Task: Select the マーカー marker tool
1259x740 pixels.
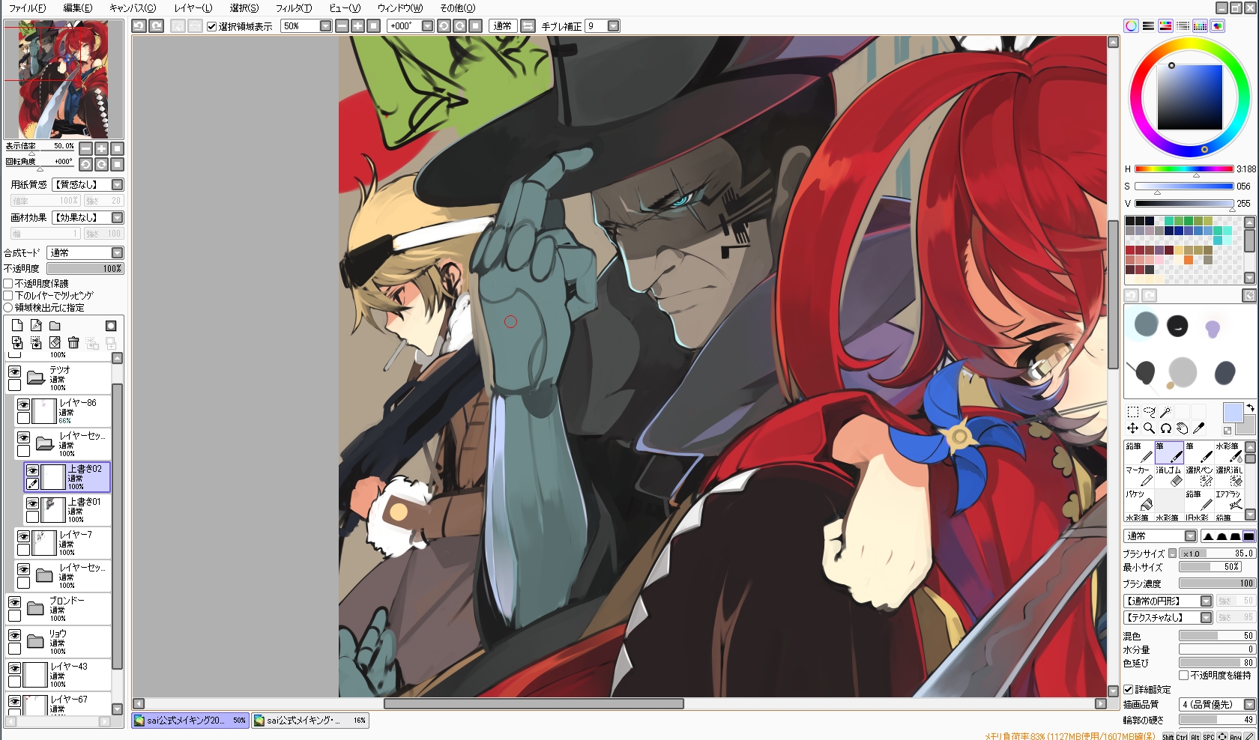Action: click(x=1139, y=476)
